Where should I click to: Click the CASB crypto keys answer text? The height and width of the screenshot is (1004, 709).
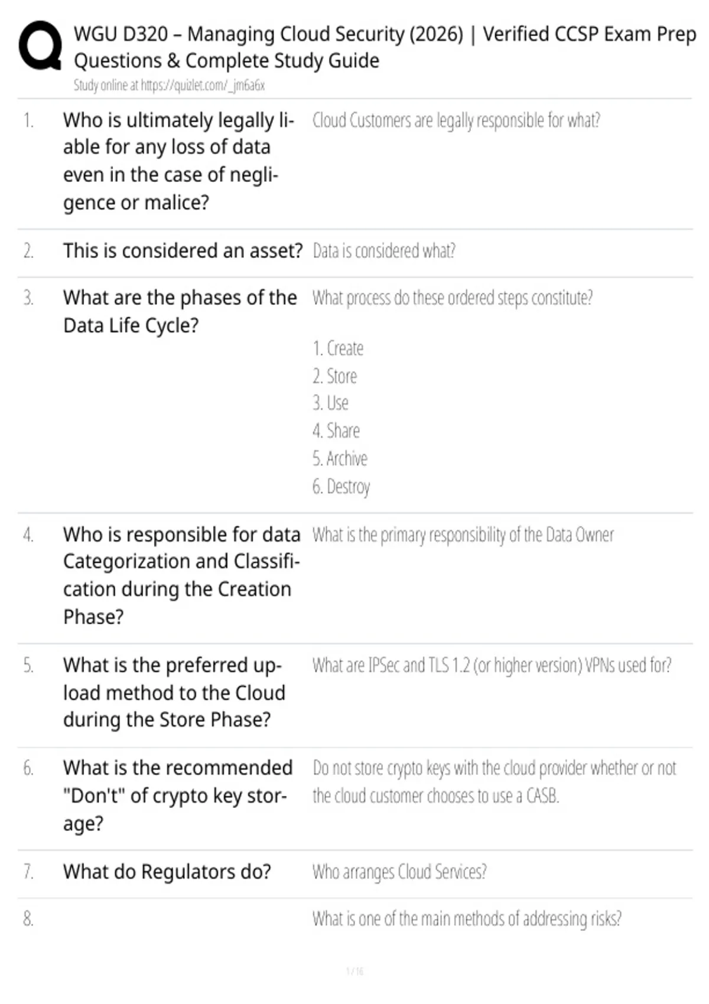coord(495,783)
